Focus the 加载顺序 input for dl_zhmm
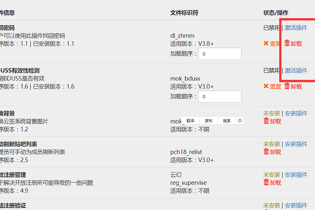 [x=219, y=54]
